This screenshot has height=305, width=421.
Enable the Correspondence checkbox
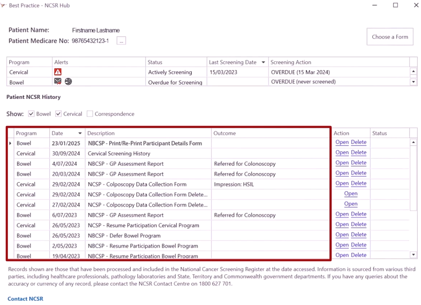[x=90, y=114]
